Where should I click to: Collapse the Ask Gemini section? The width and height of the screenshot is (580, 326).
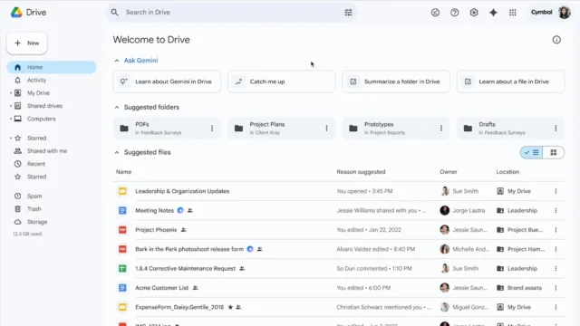point(117,61)
